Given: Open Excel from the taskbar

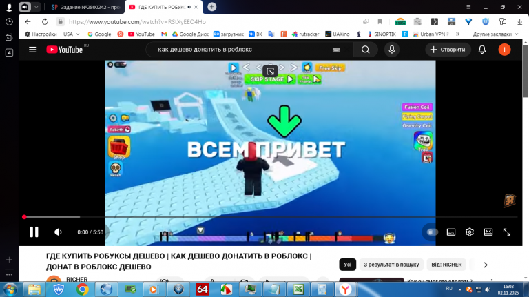Looking at the screenshot, I should click(298, 289).
